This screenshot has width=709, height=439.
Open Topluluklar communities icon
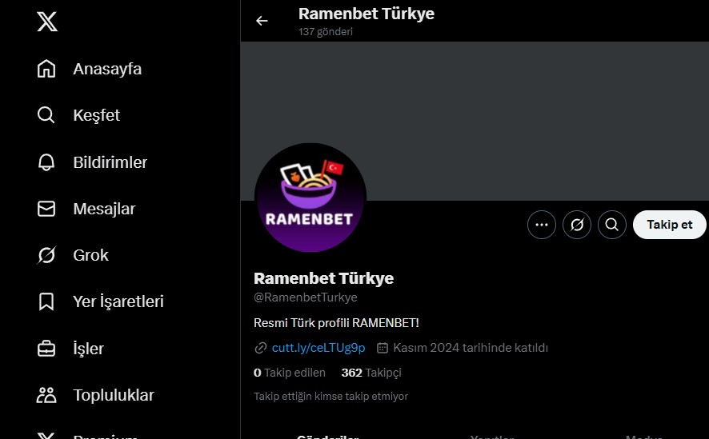46,395
